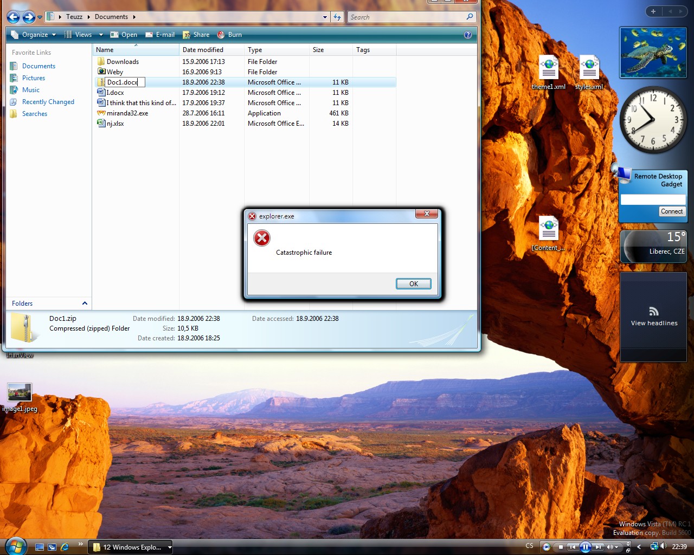Open the address bar history dropdown
The height and width of the screenshot is (555, 694).
pyautogui.click(x=325, y=17)
